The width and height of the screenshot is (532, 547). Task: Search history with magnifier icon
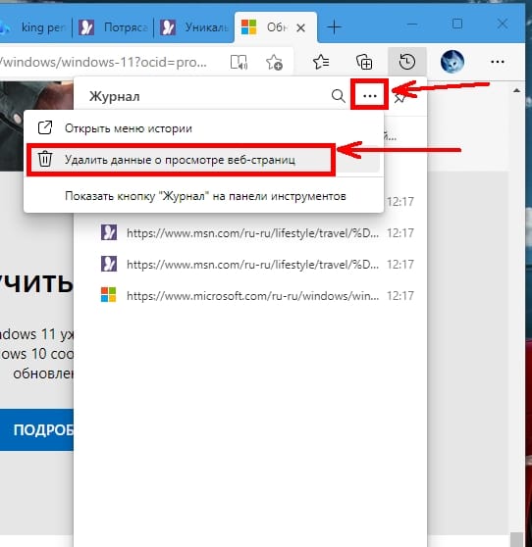(x=338, y=96)
